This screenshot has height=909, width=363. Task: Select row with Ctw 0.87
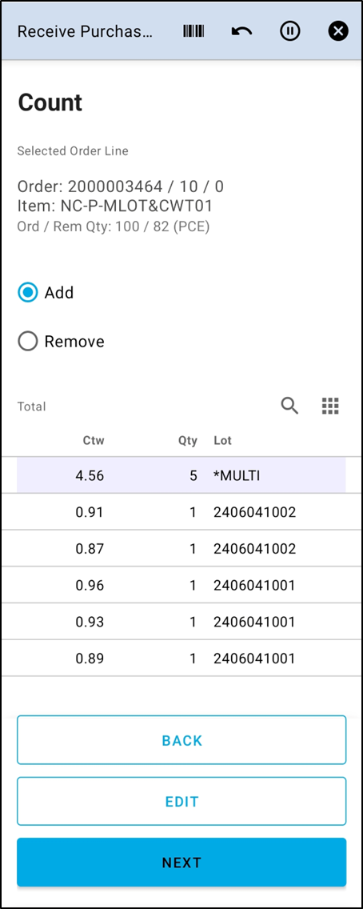(181, 548)
